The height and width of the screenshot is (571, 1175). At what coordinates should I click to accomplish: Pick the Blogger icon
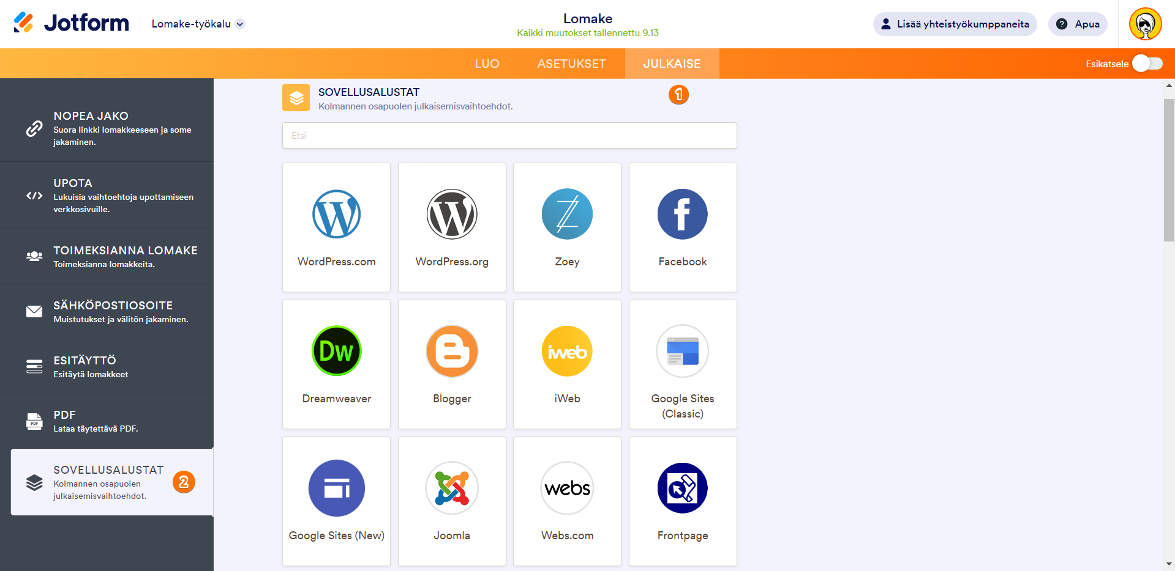(452, 351)
